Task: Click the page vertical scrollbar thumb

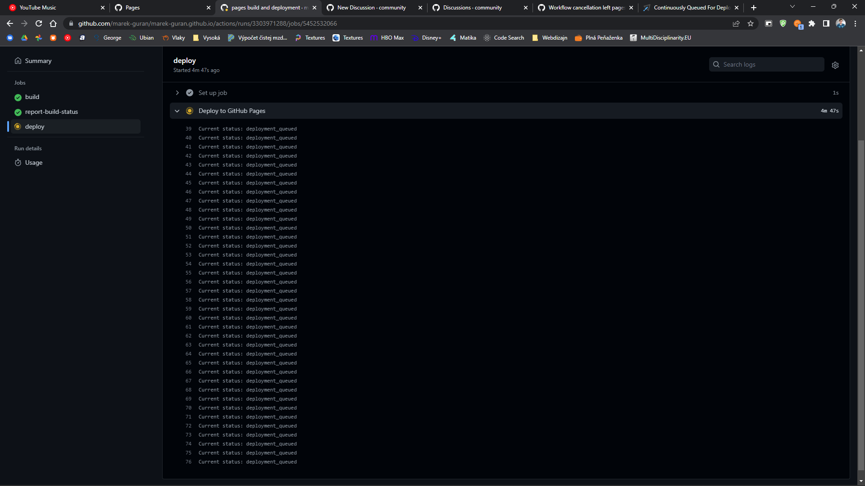Action: coord(861,305)
